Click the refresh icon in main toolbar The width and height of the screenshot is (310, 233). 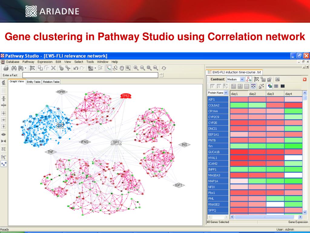click(164, 68)
